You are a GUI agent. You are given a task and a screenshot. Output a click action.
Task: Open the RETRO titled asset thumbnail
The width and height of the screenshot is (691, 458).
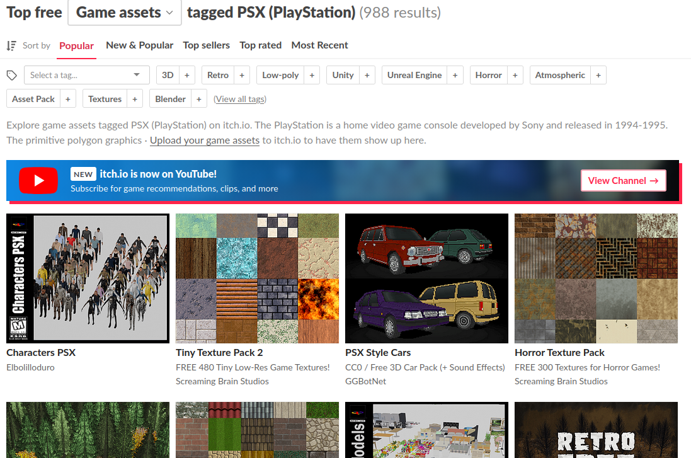tap(597, 430)
